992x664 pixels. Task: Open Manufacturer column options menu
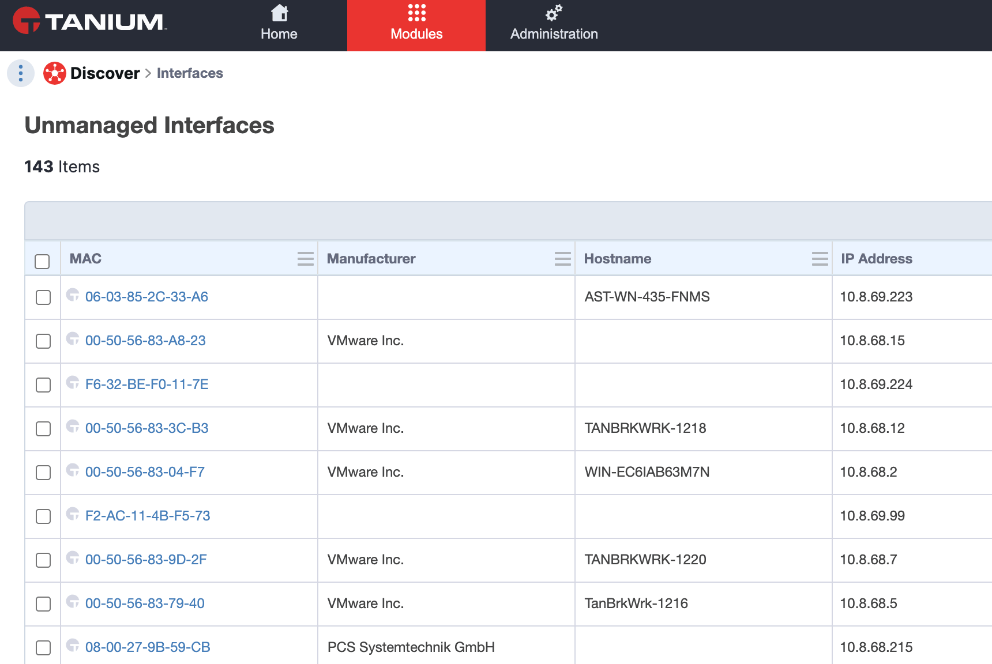563,259
